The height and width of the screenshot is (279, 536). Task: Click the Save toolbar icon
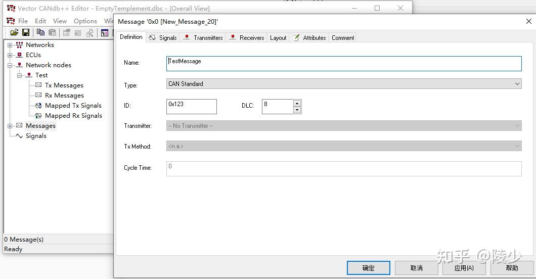click(25, 33)
